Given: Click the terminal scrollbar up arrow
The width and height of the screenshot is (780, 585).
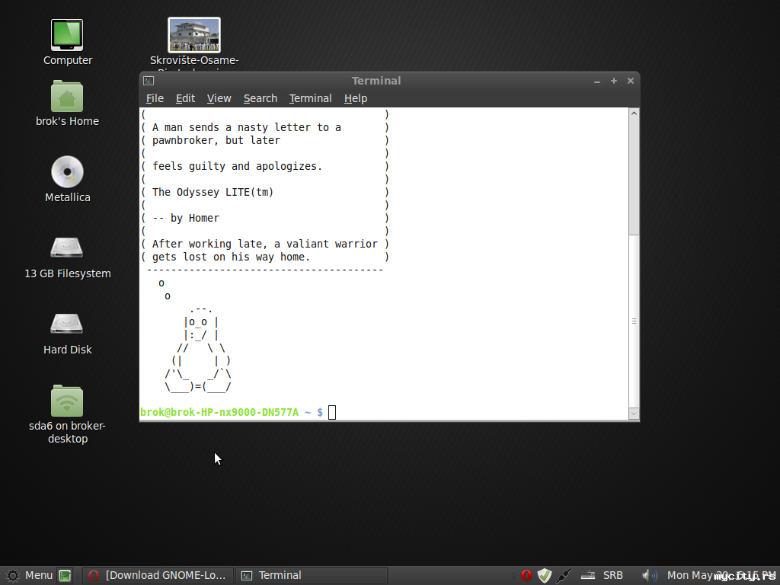Looking at the screenshot, I should (634, 113).
